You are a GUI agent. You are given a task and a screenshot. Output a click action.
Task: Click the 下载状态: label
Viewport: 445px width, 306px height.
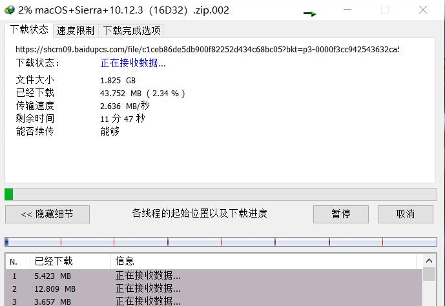click(x=37, y=63)
